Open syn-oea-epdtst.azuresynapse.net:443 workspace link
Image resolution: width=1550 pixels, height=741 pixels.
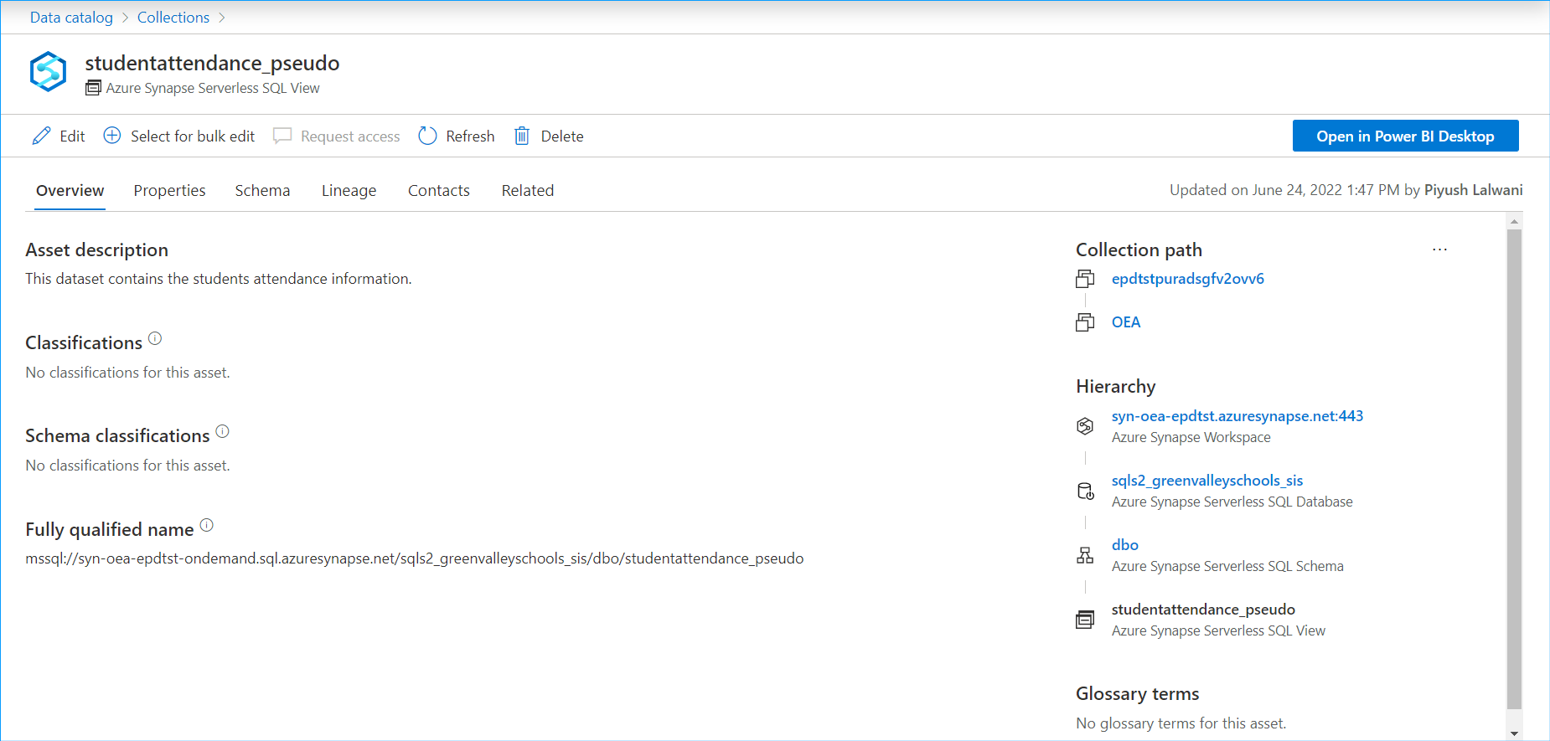1237,416
